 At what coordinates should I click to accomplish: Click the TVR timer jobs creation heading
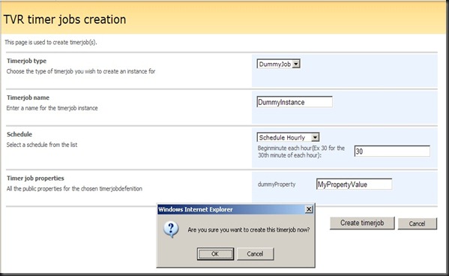coord(64,19)
